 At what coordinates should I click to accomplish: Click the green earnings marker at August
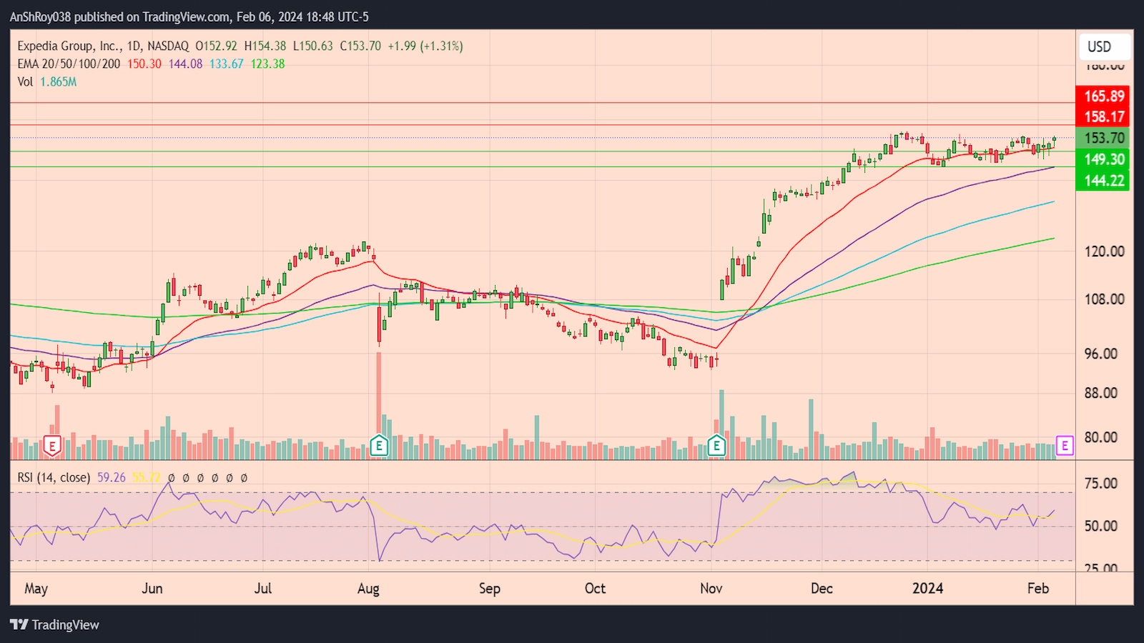coord(379,447)
